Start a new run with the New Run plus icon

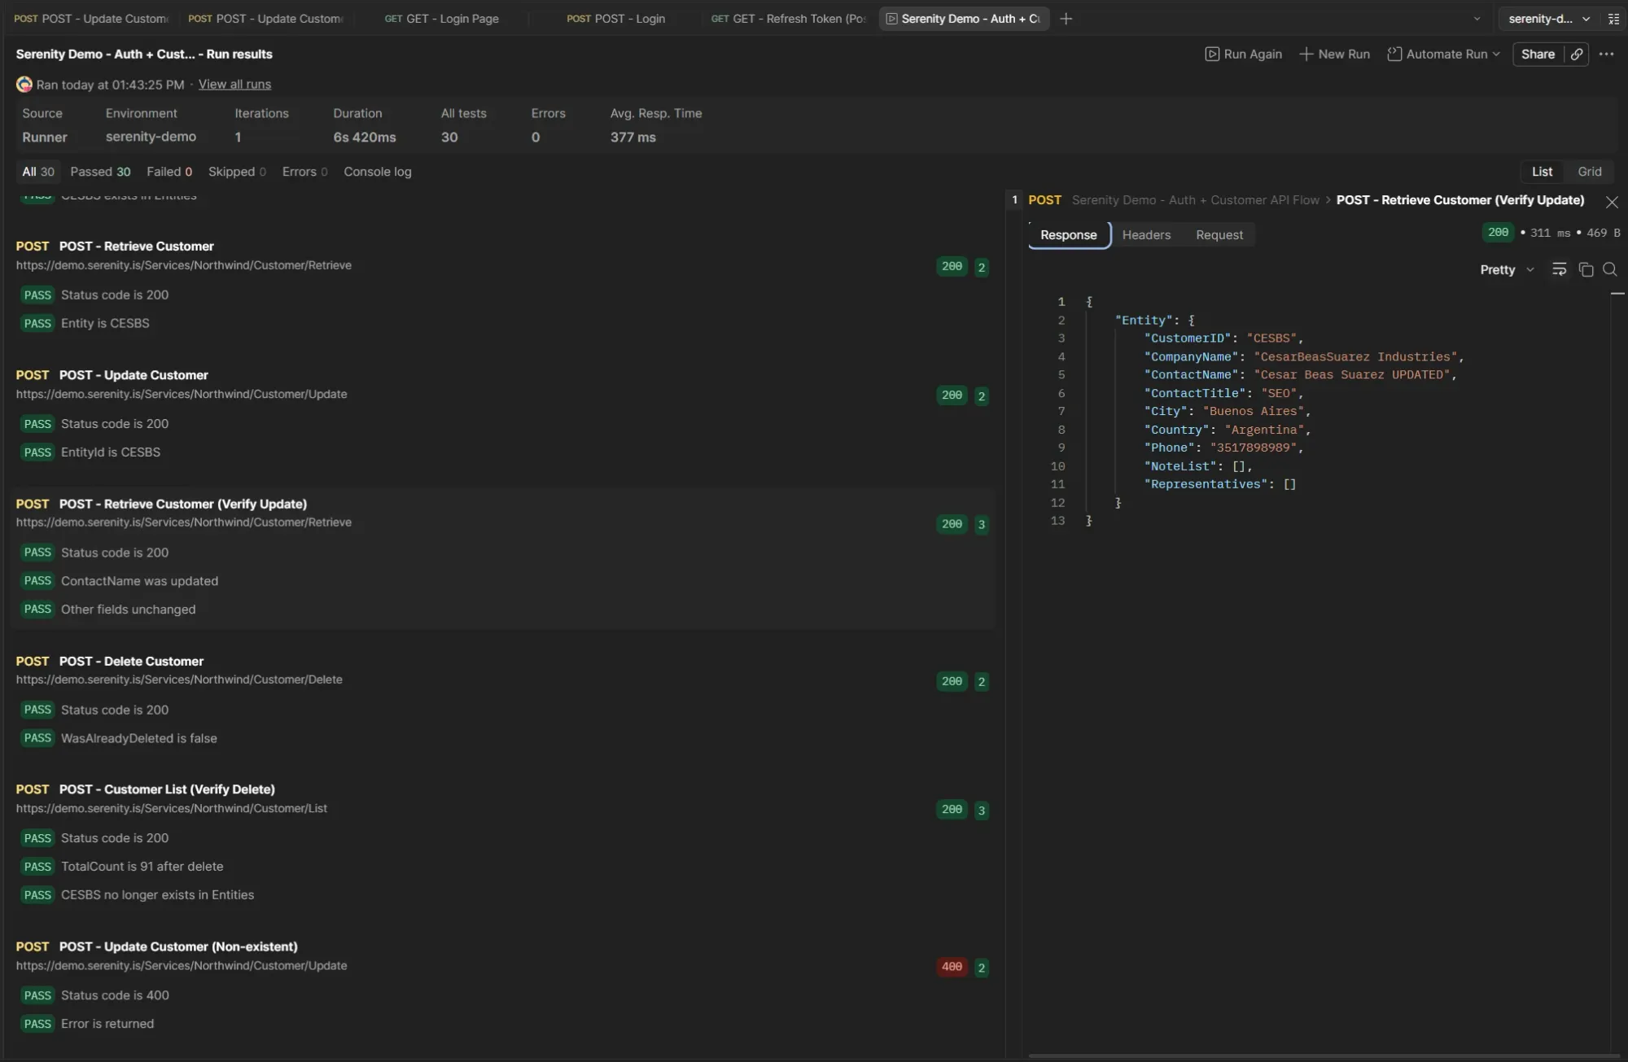click(1334, 54)
